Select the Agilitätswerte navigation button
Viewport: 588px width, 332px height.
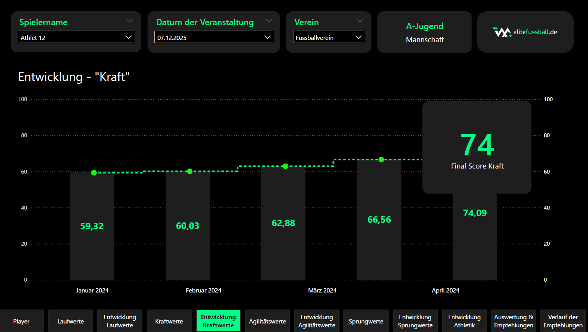pos(267,321)
